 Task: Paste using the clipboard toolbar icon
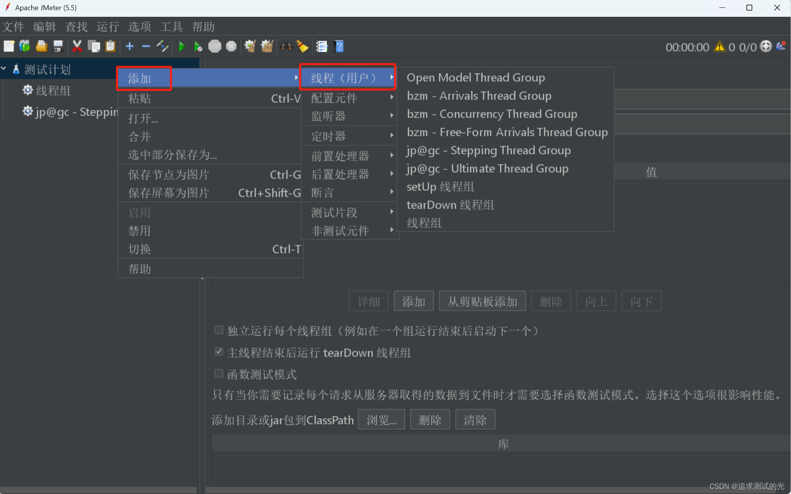(111, 47)
